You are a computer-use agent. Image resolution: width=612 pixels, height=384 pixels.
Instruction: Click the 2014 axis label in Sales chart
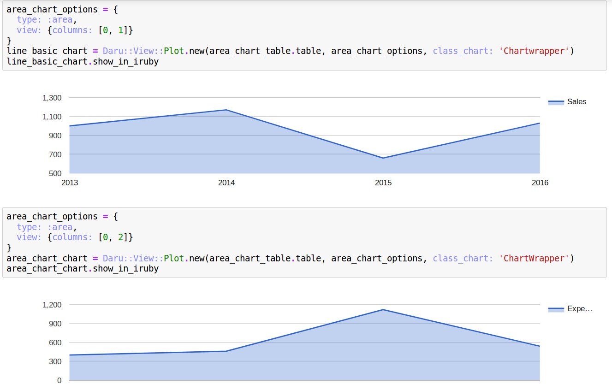(226, 183)
